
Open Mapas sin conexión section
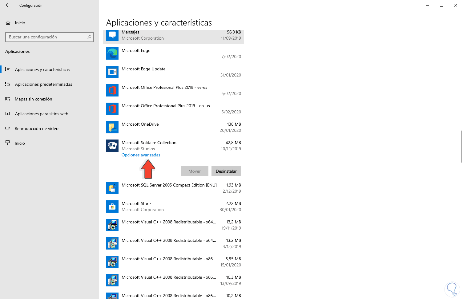[x=49, y=99]
